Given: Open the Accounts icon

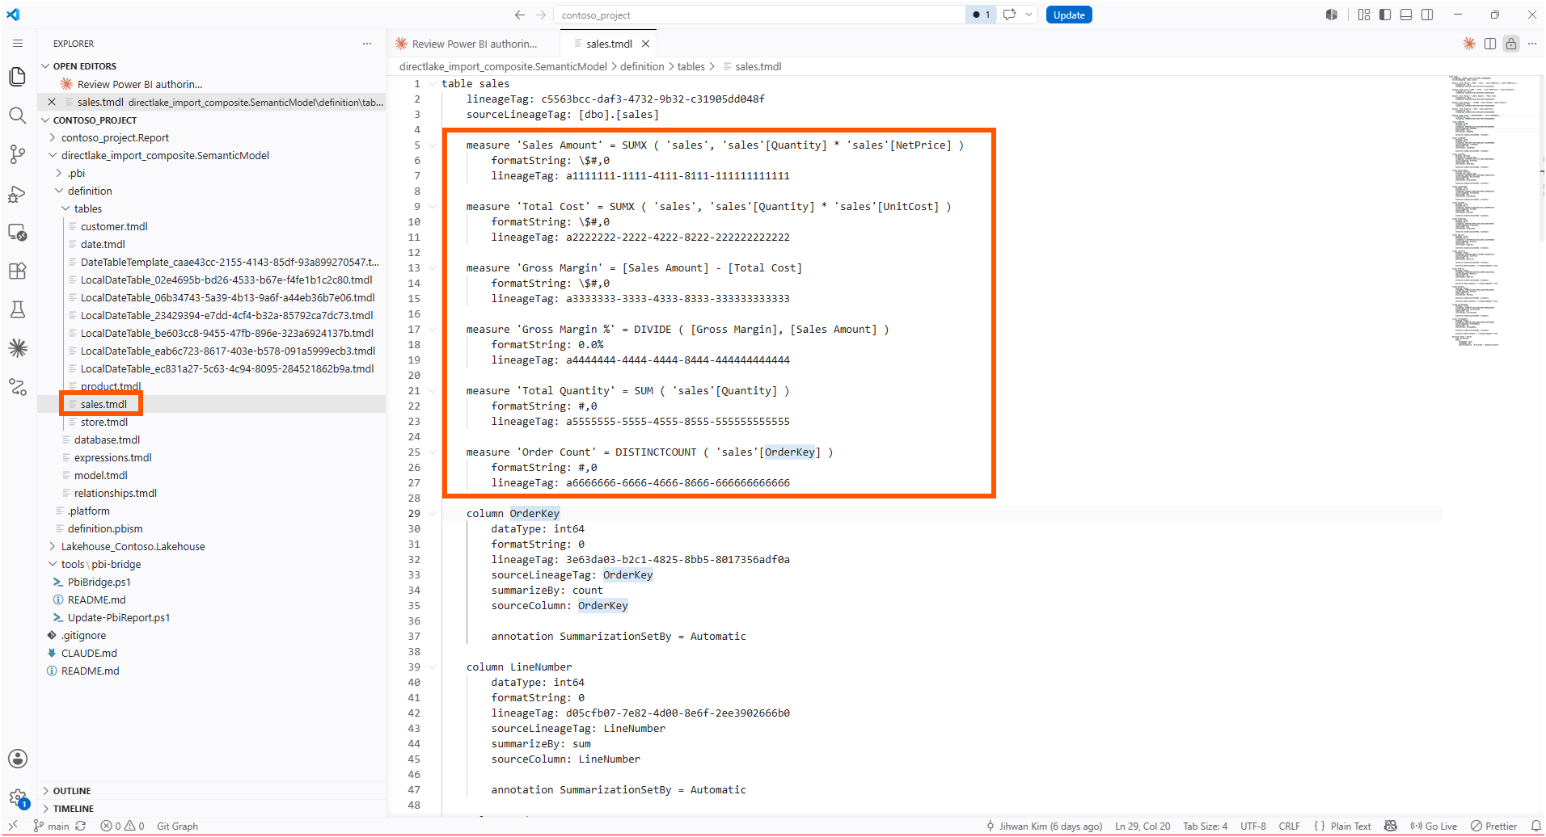Looking at the screenshot, I should [x=17, y=759].
